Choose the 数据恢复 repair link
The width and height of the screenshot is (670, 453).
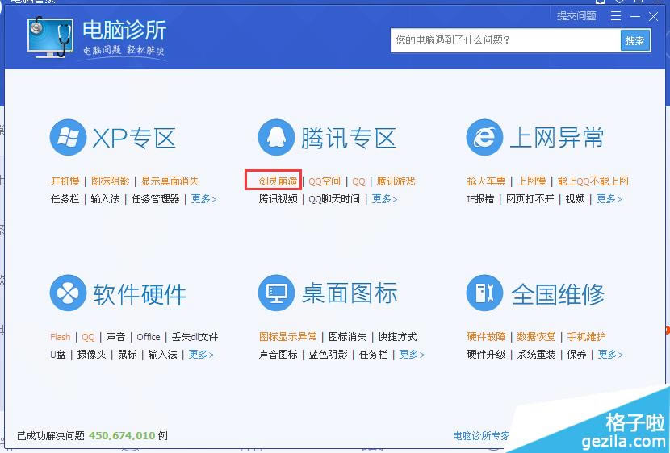point(536,337)
